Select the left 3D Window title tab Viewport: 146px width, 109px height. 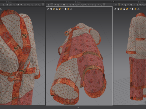tap(9, 2)
